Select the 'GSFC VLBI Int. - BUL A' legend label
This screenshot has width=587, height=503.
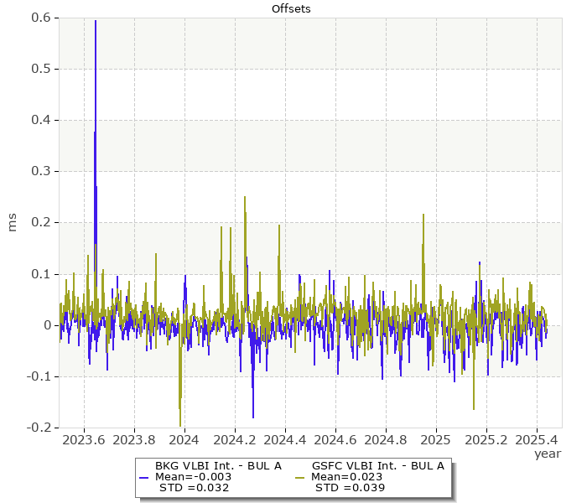378,466
